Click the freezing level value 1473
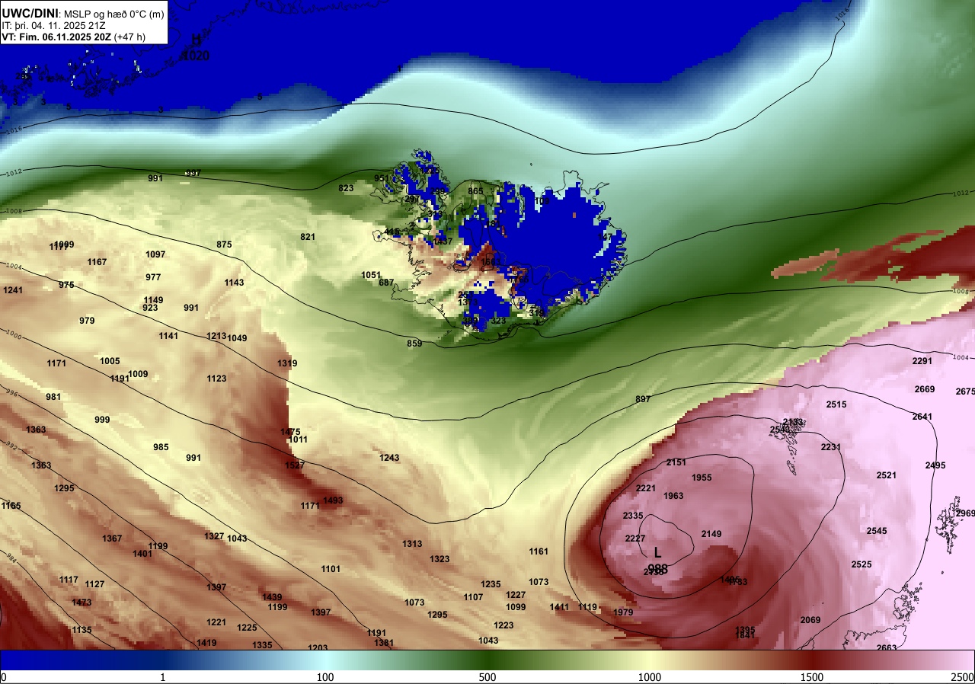The height and width of the screenshot is (684, 975). [82, 602]
